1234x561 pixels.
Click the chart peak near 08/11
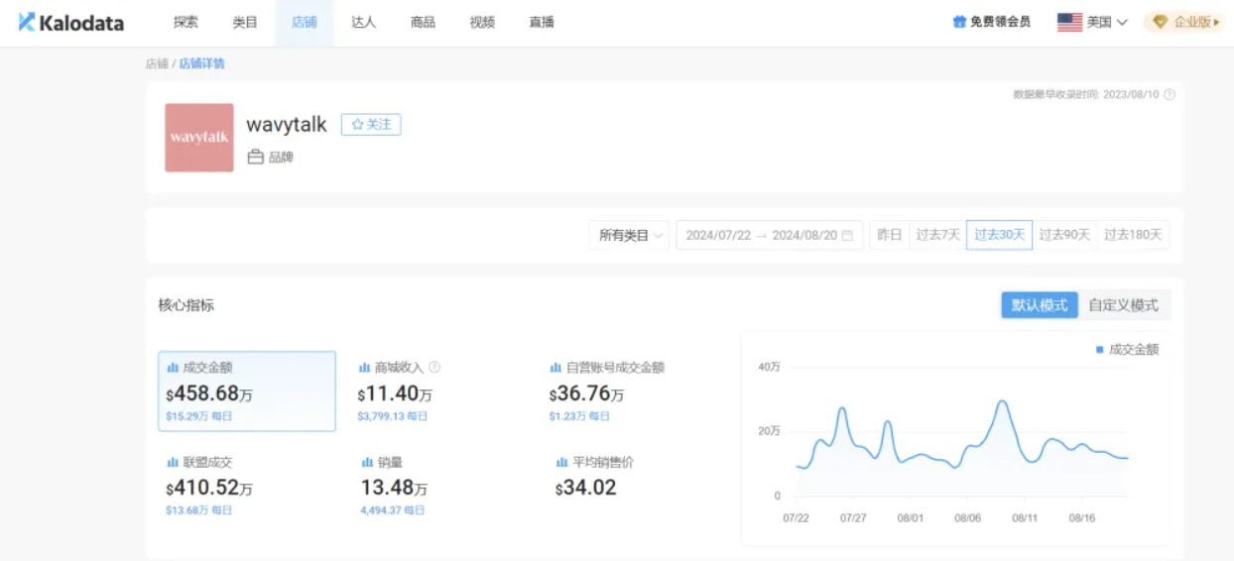(x=1002, y=401)
